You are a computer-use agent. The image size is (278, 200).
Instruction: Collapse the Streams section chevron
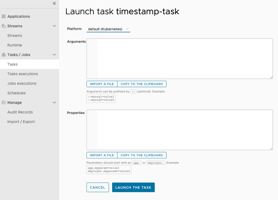point(54,26)
